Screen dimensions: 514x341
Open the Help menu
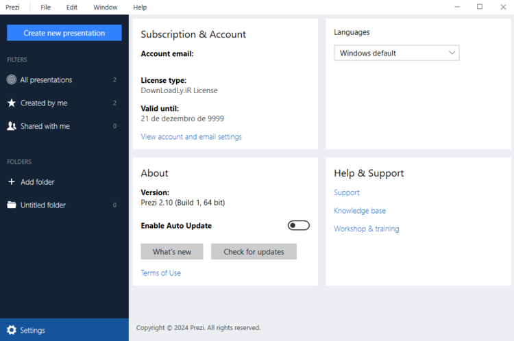coord(140,8)
